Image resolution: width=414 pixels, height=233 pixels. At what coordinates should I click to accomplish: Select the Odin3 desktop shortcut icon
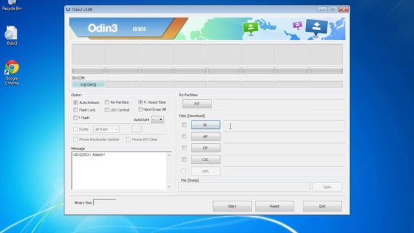click(x=12, y=36)
